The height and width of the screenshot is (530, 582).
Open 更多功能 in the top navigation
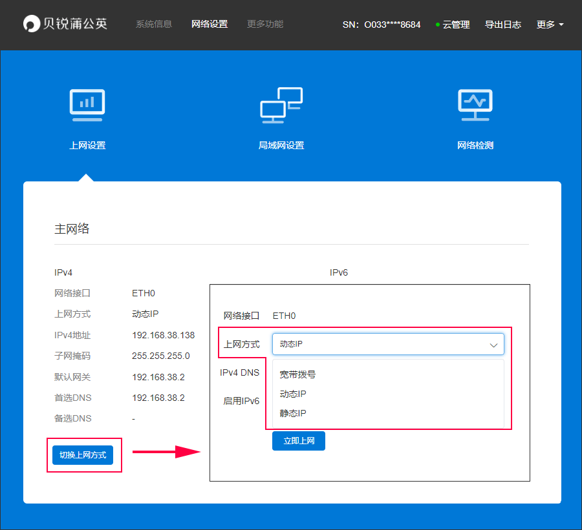point(265,25)
